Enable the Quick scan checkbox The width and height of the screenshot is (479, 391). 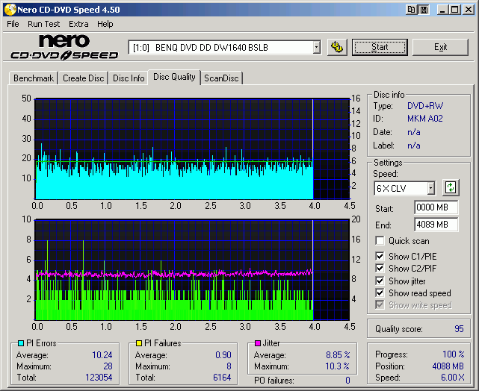[x=380, y=241]
